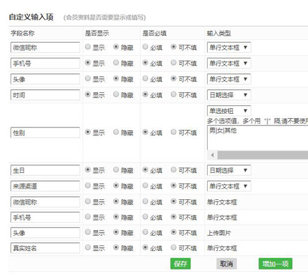
Task: Click the 单行文本框 text in 真实姓名 row
Action: (222, 248)
